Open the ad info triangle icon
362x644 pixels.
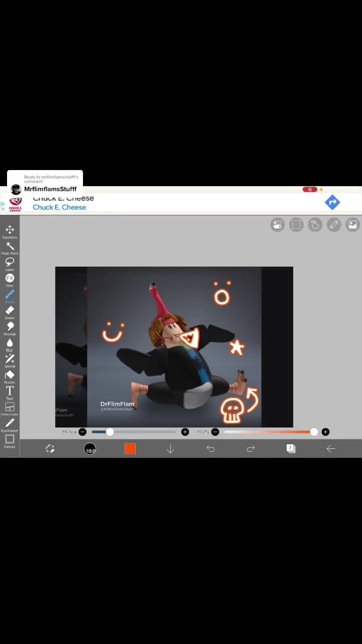tap(3, 204)
